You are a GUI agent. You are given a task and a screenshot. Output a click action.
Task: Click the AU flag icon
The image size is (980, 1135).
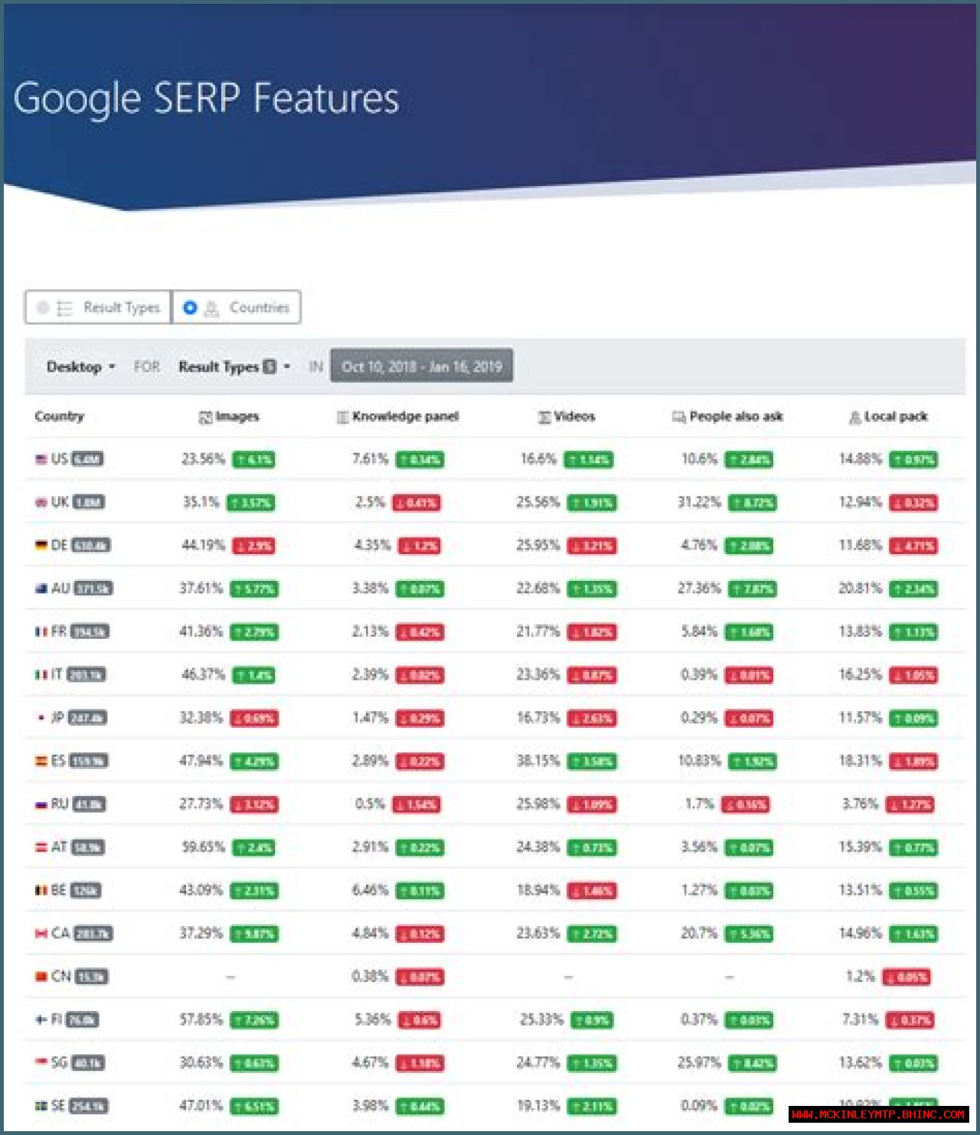[x=41, y=589]
